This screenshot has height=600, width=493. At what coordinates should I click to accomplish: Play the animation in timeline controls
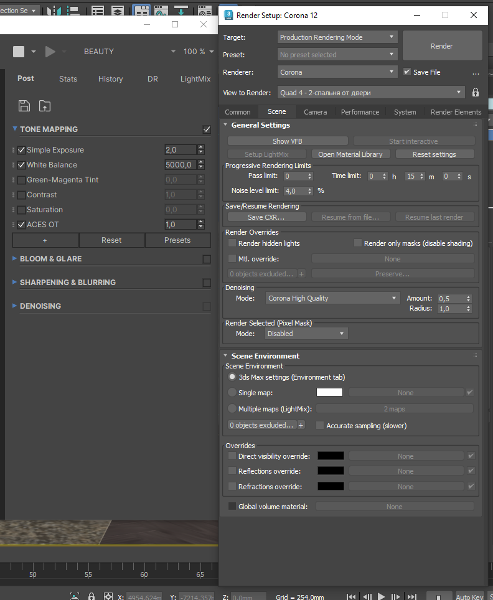(x=381, y=596)
